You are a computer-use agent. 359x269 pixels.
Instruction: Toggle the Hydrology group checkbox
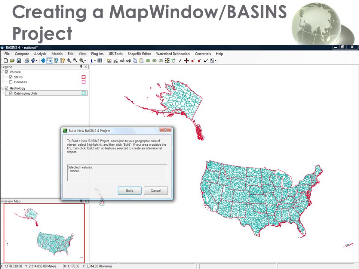(x=7, y=88)
